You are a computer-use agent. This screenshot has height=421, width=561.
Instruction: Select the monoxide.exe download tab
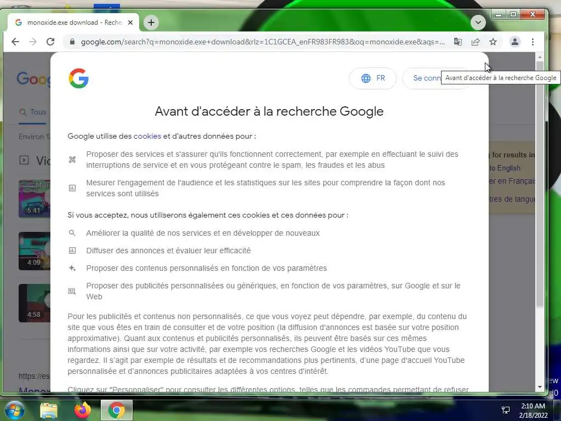pyautogui.click(x=74, y=22)
